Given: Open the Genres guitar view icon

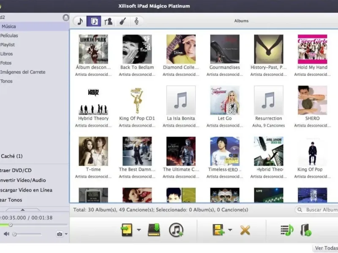Looking at the screenshot, I should pos(122,21).
